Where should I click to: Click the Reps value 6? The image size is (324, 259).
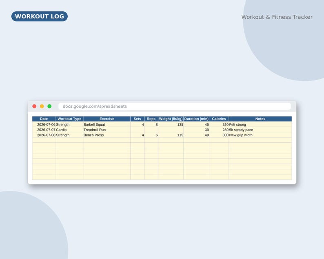pos(151,135)
